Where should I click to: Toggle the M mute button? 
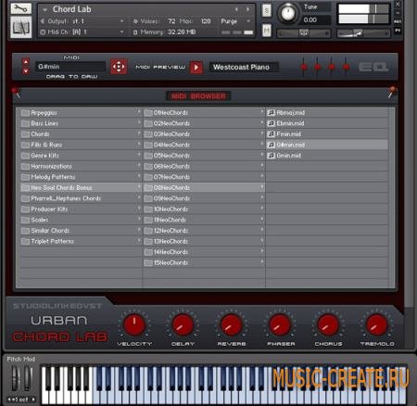267,31
